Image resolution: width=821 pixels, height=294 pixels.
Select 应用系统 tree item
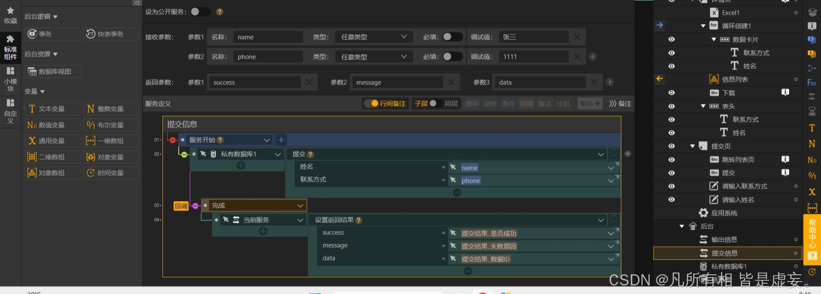coord(724,213)
